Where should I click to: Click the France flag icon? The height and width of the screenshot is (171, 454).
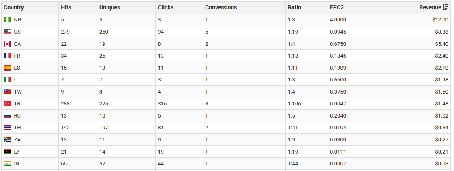coord(7,56)
